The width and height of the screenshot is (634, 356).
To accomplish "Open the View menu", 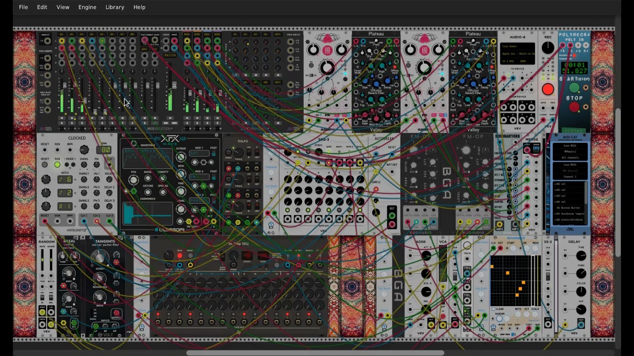I will [63, 7].
